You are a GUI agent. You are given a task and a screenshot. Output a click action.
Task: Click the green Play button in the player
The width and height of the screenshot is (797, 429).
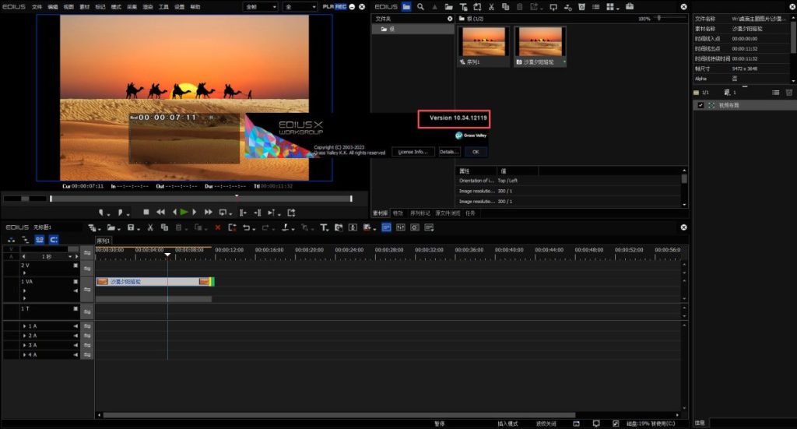[x=184, y=212]
